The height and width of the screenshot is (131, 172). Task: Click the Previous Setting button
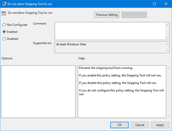(107, 15)
